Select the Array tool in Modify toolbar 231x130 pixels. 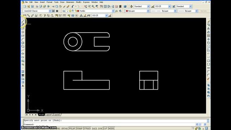pos(209,36)
